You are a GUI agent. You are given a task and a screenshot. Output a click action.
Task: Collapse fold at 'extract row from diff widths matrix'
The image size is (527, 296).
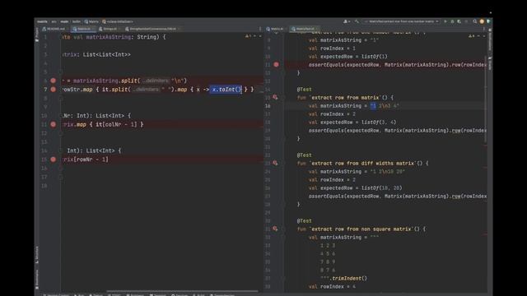(283, 164)
